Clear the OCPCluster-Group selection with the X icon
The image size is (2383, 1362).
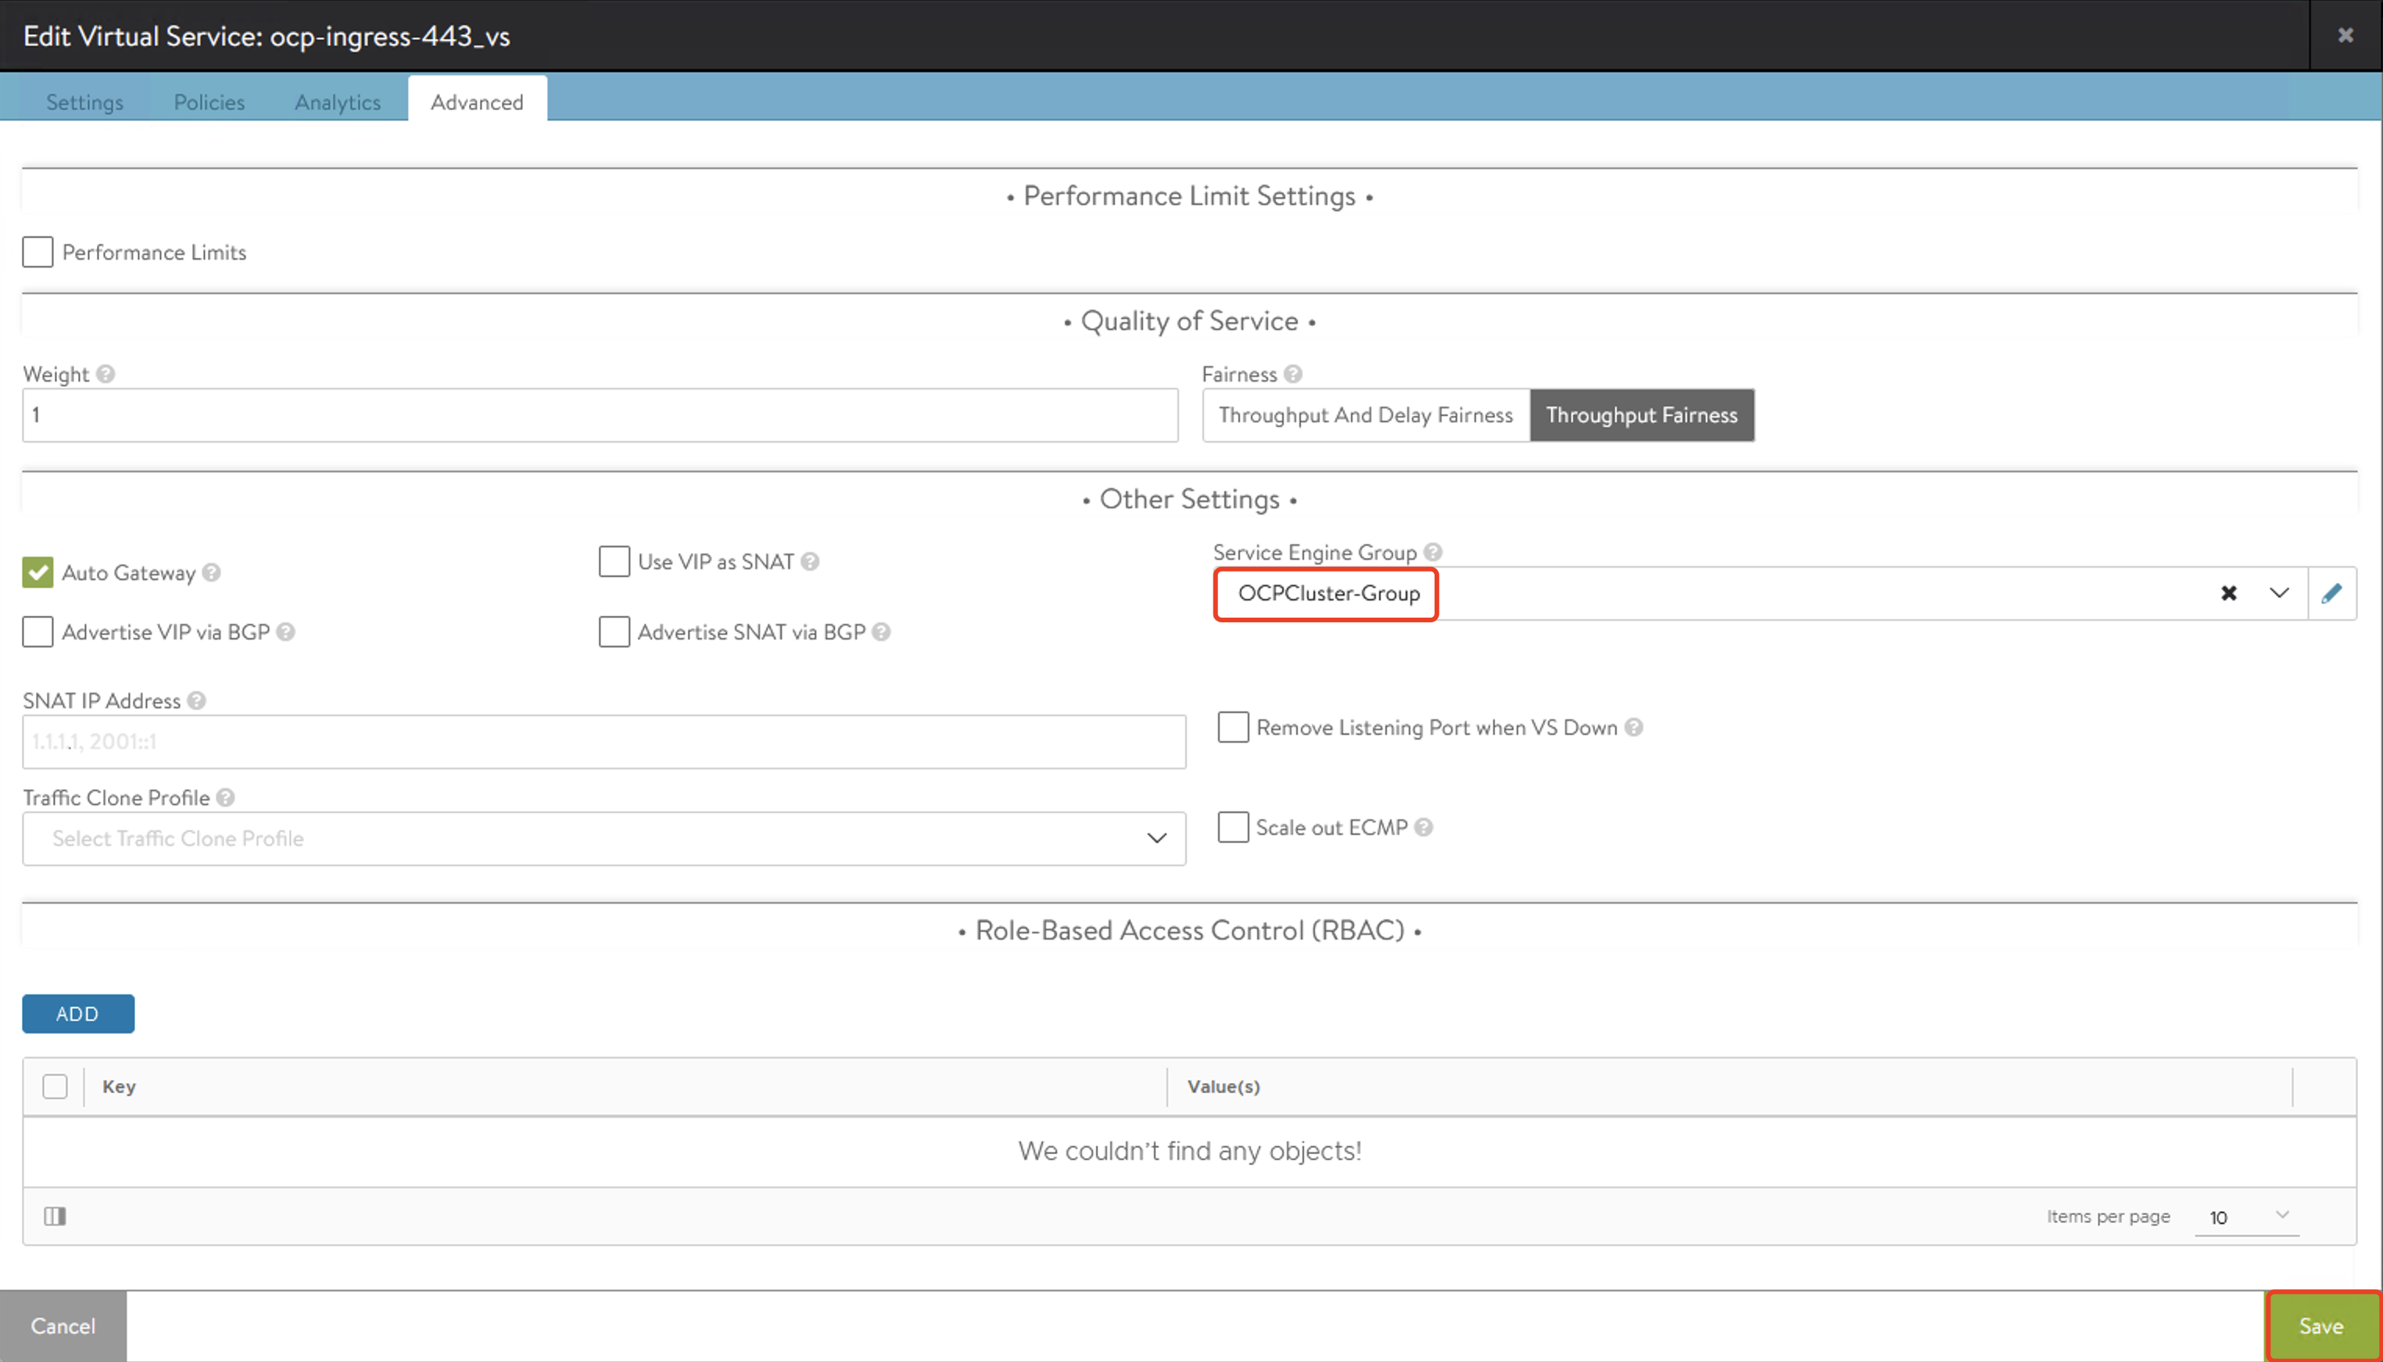click(2229, 593)
